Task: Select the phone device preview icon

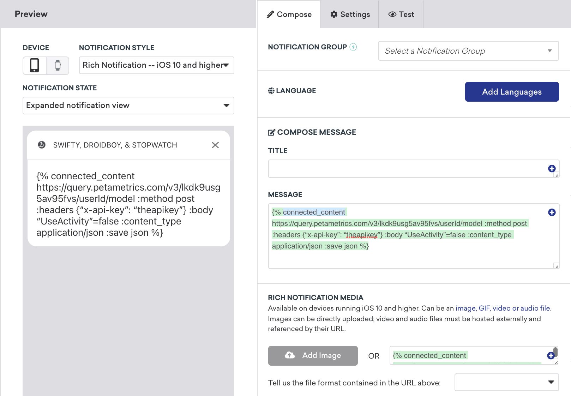Action: tap(35, 65)
